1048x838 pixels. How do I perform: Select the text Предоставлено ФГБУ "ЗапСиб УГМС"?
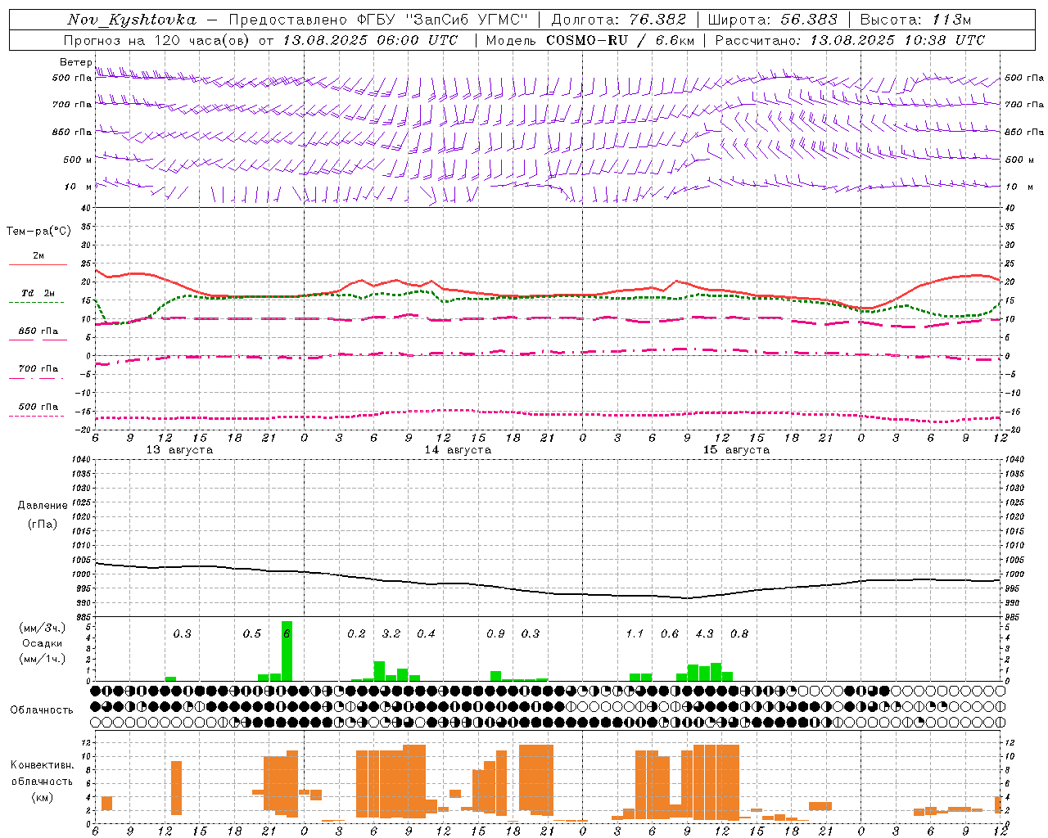[x=378, y=20]
